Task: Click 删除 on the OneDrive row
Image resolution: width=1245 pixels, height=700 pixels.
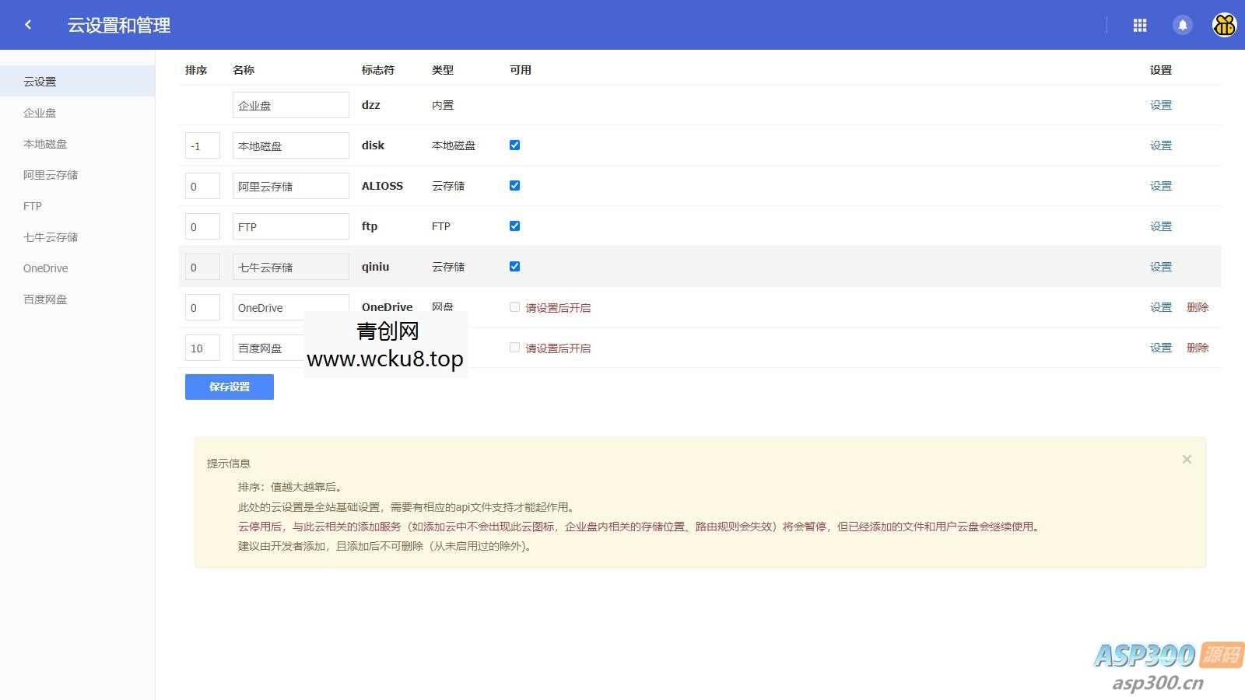Action: click(x=1198, y=306)
